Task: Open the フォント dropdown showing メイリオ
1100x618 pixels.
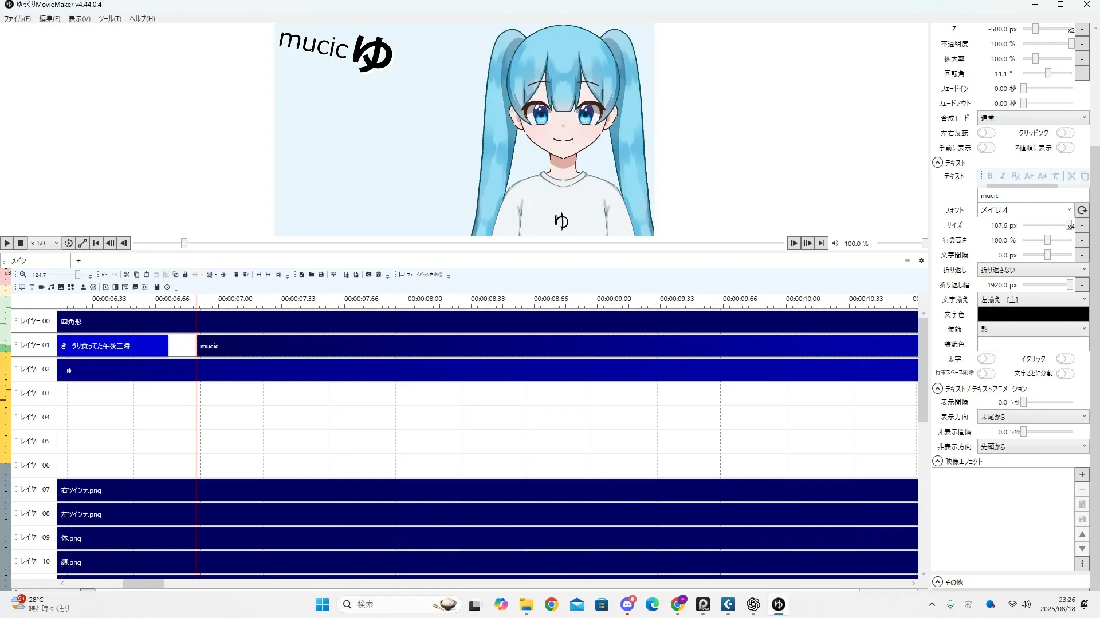Action: [x=1025, y=210]
